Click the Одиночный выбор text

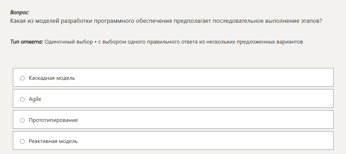click(x=69, y=42)
